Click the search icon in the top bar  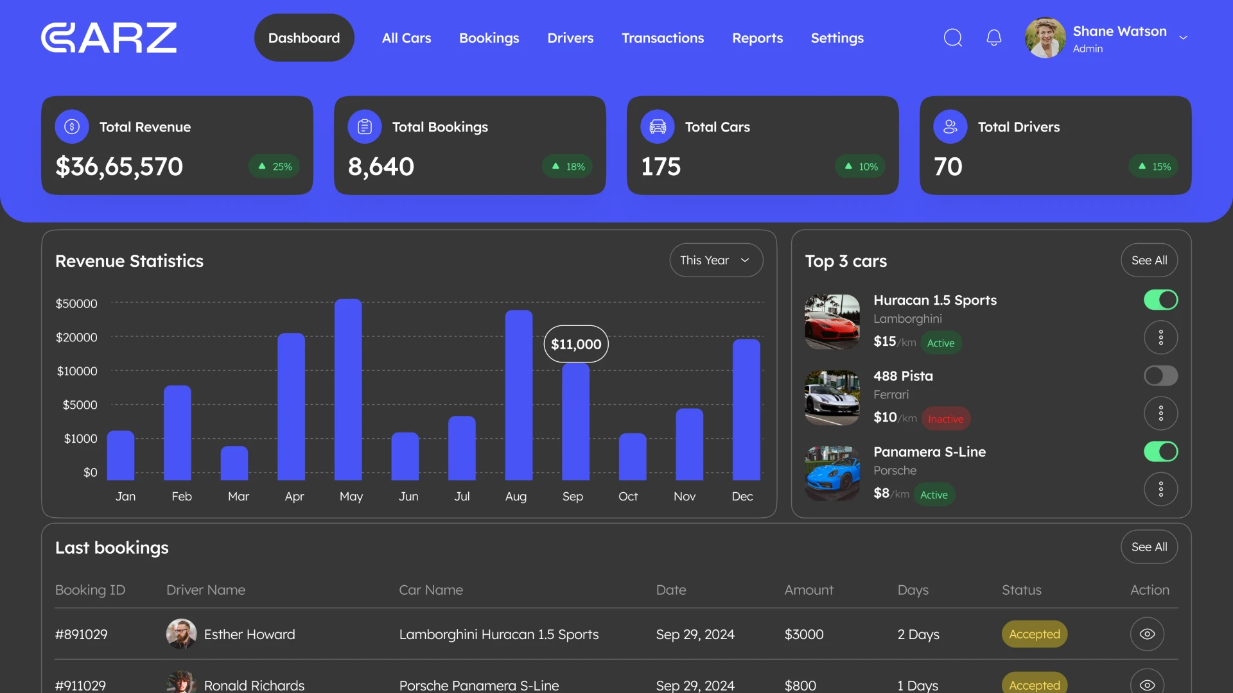pos(953,38)
